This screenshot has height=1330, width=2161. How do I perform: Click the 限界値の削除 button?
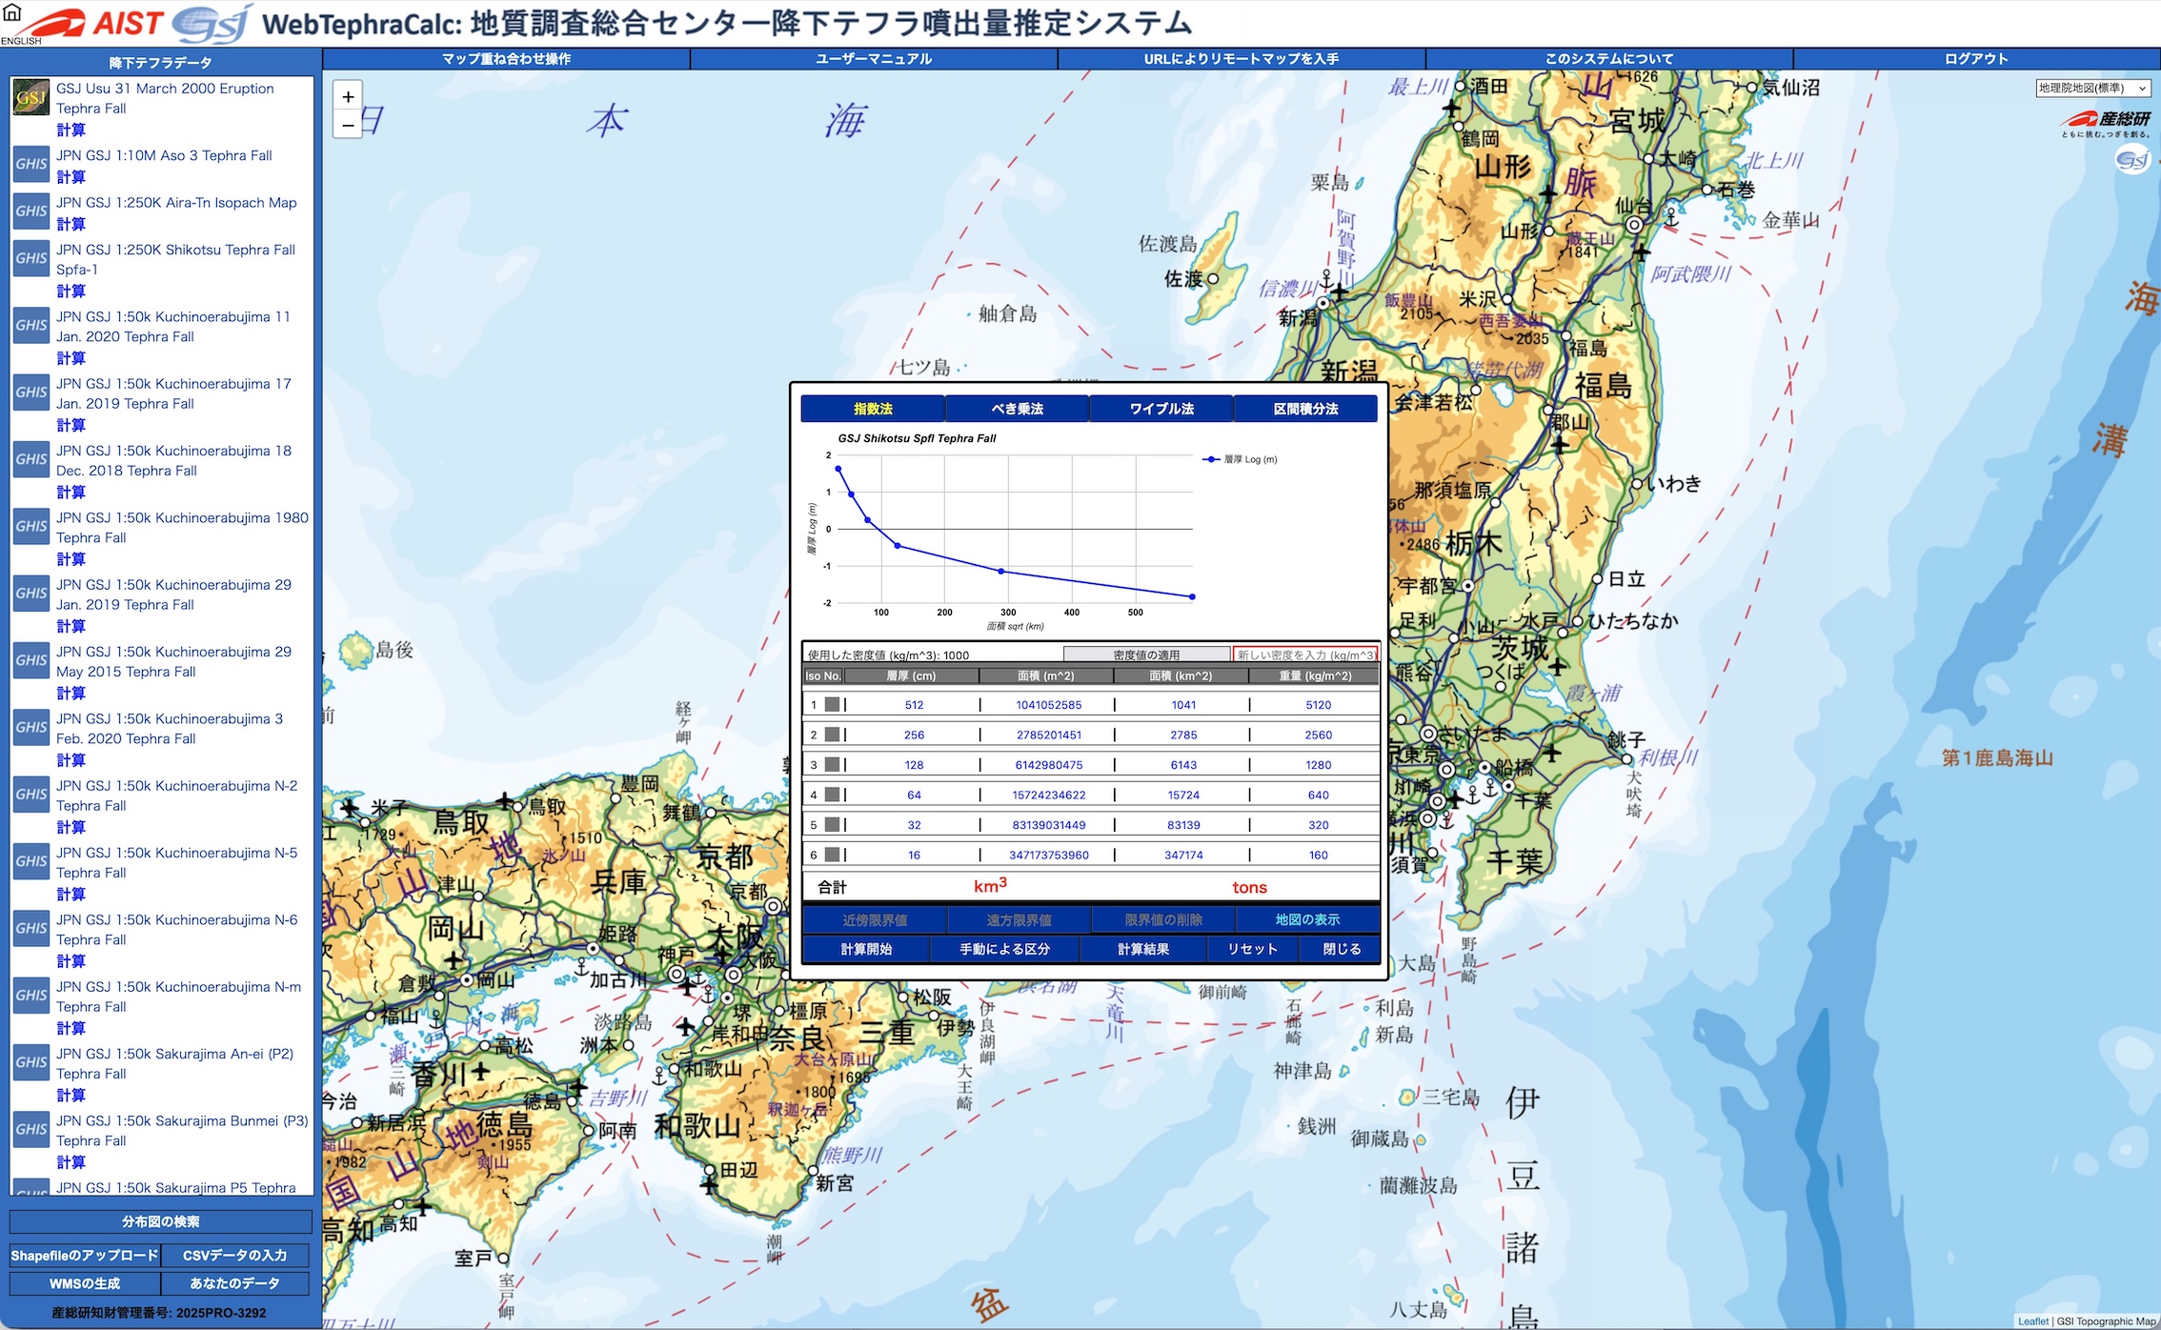[x=1163, y=919]
